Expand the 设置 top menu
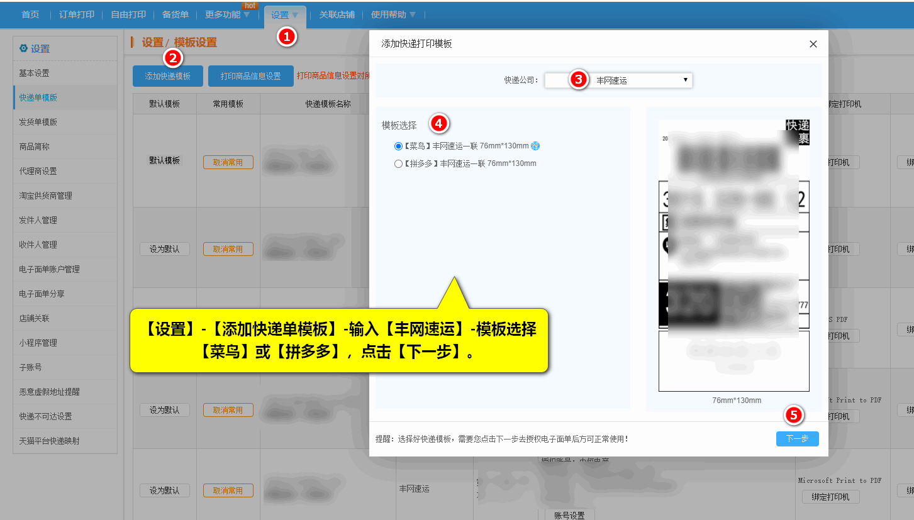The width and height of the screenshot is (914, 520). click(x=285, y=14)
